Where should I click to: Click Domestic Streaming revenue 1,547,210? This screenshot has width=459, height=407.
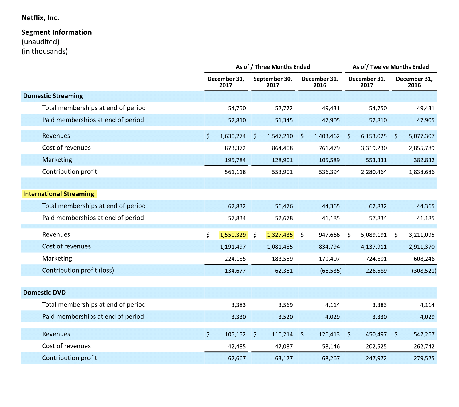coord(280,136)
